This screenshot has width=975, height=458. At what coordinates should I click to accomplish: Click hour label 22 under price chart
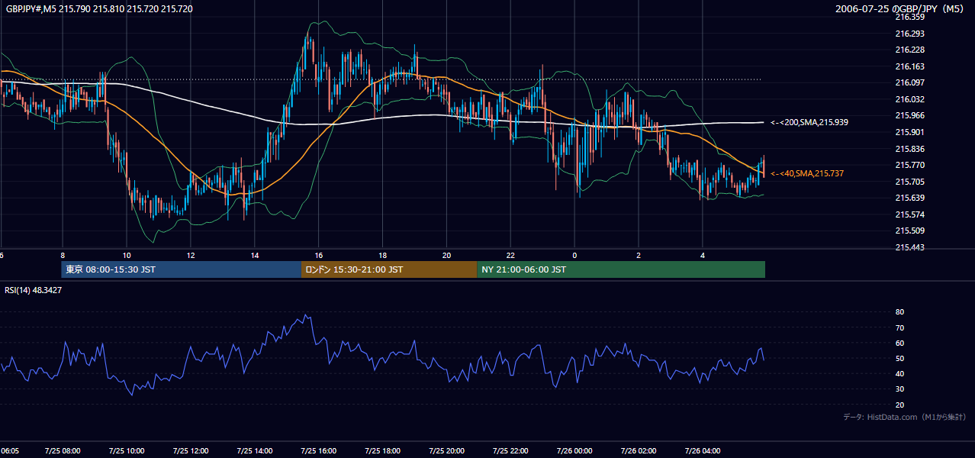click(511, 256)
